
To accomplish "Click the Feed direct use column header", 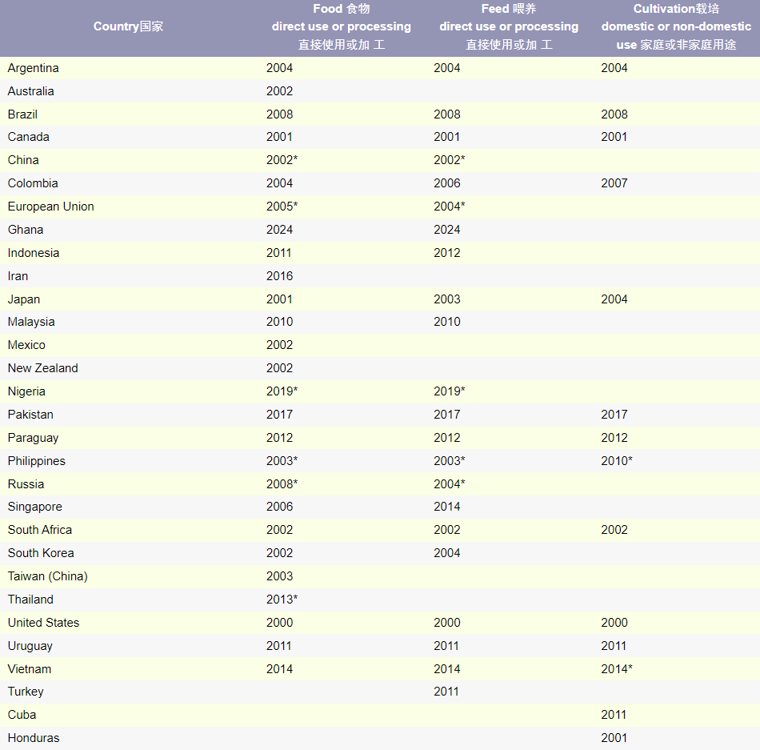I will [509, 26].
